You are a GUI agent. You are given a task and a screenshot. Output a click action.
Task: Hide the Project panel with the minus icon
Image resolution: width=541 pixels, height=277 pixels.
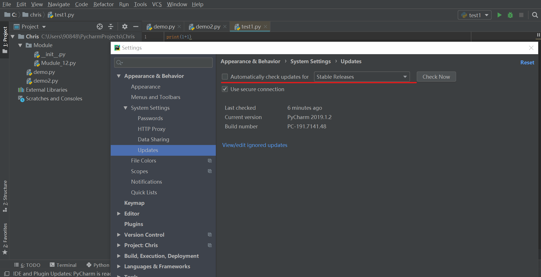click(136, 27)
